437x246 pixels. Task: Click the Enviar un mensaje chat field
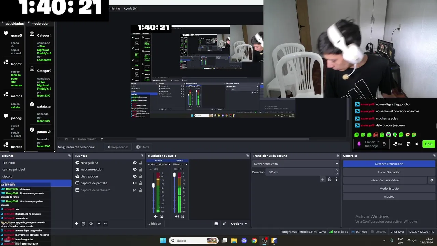coord(372,144)
